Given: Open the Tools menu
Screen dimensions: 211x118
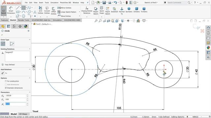Looking at the screenshot, I should click(47, 3).
